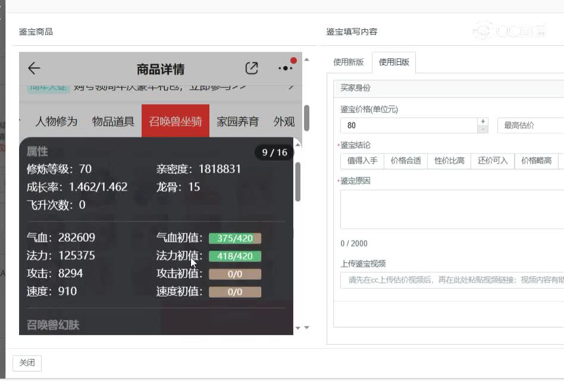Click the product panel scrollbar thumb
The width and height of the screenshot is (564, 381).
tap(306, 118)
